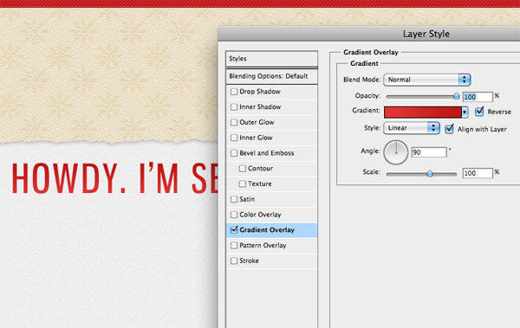Click the Layer Style title bar

369,34
